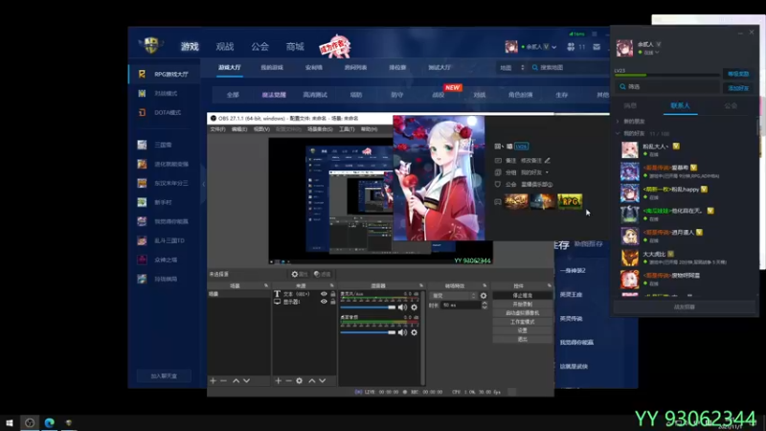The width and height of the screenshot is (766, 431).
Task: Open 三国志 game in sidebar list
Action: pos(165,145)
